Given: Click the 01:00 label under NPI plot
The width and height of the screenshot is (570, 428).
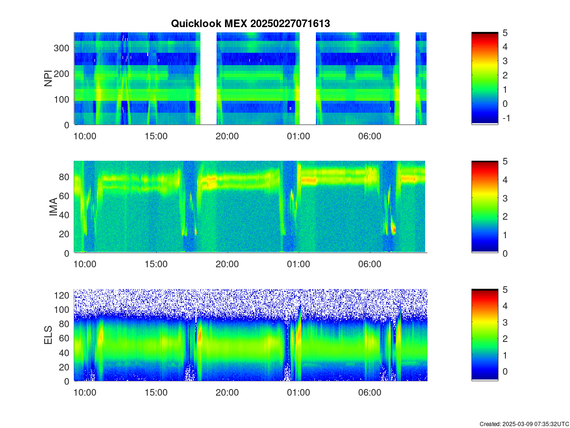Looking at the screenshot, I should (299, 136).
